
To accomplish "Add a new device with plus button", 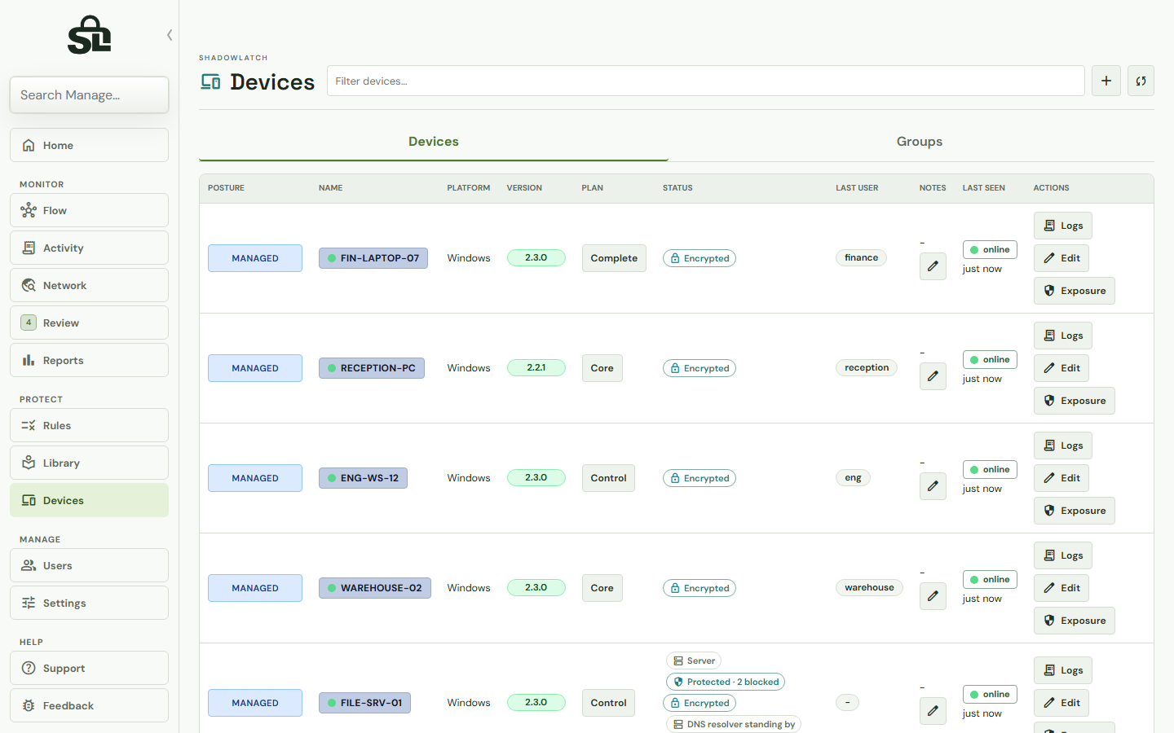I will pos(1106,81).
